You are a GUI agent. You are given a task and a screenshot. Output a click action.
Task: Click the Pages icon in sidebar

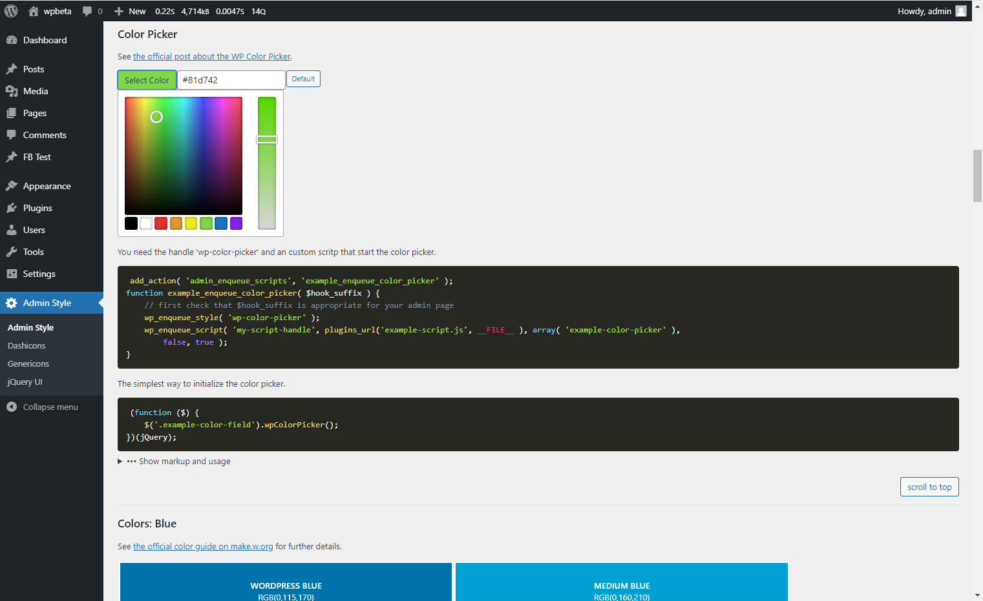coord(12,113)
